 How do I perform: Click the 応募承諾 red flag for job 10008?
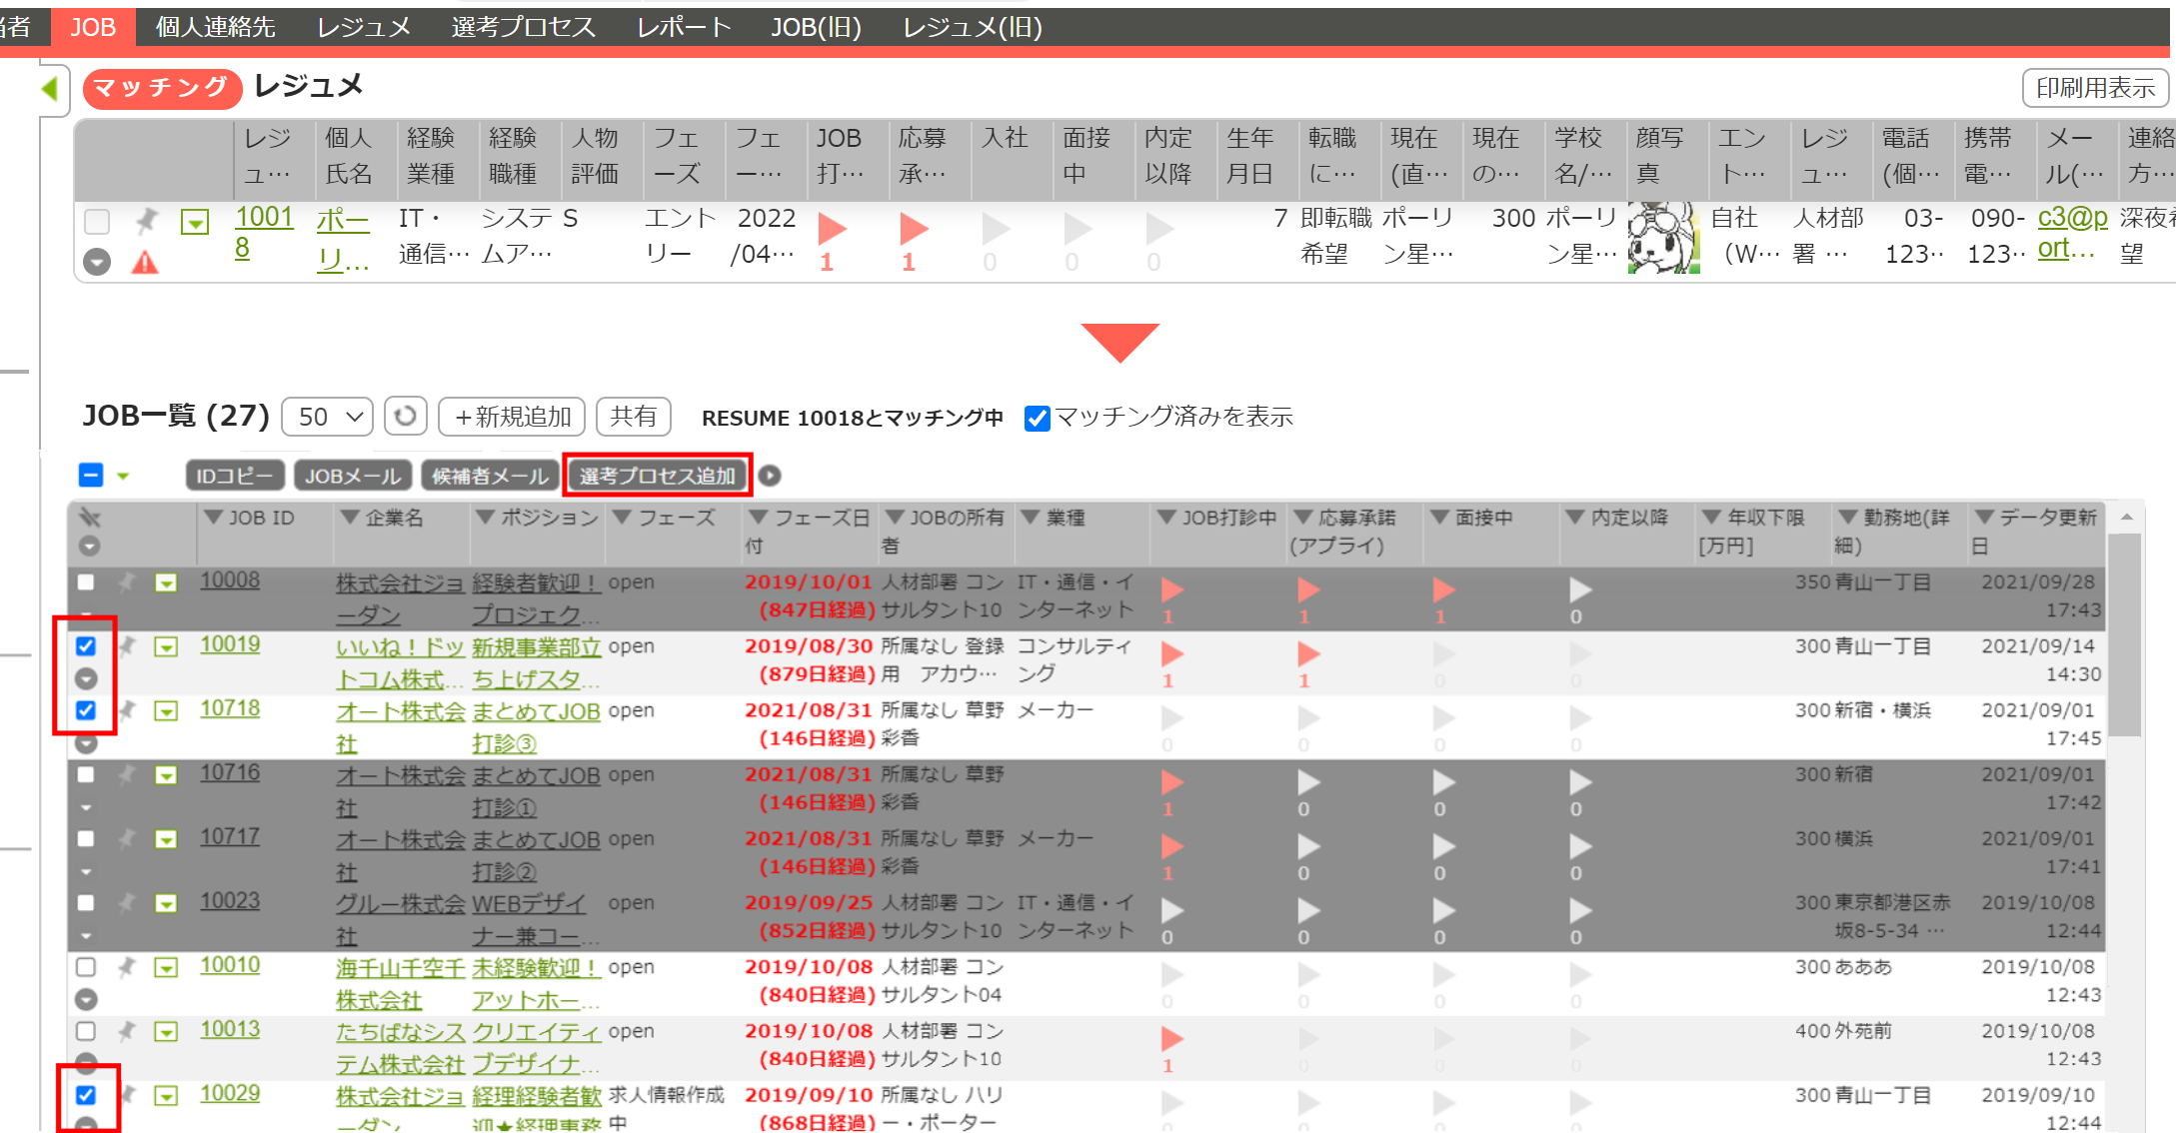coord(1307,589)
